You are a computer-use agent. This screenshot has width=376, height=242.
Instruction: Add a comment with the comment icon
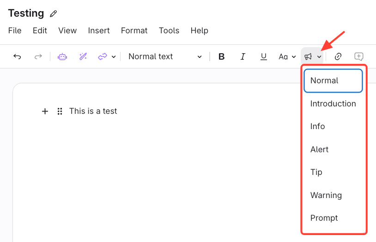359,56
